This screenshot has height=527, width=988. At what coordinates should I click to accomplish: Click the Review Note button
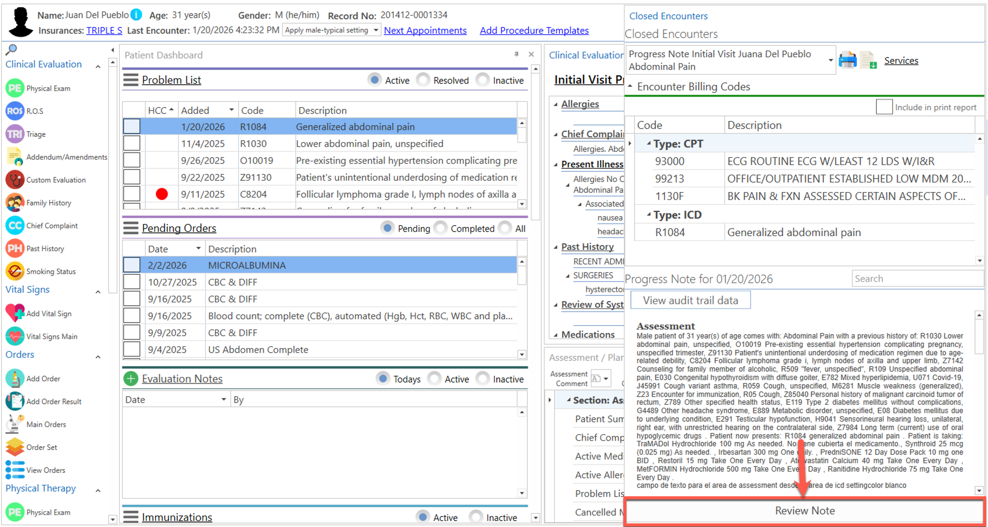click(x=805, y=511)
